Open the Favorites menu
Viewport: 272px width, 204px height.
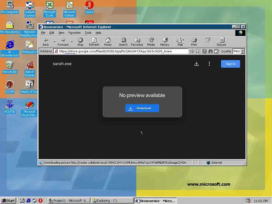(74, 33)
